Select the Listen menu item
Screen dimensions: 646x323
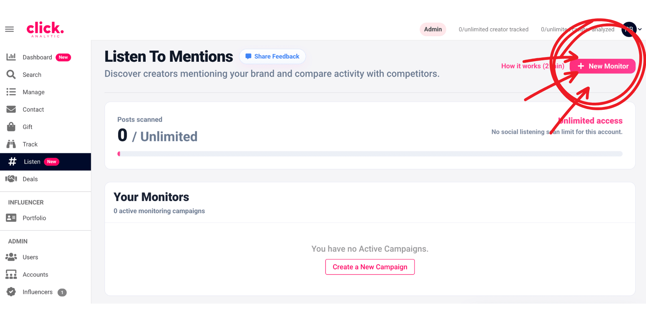tap(32, 161)
